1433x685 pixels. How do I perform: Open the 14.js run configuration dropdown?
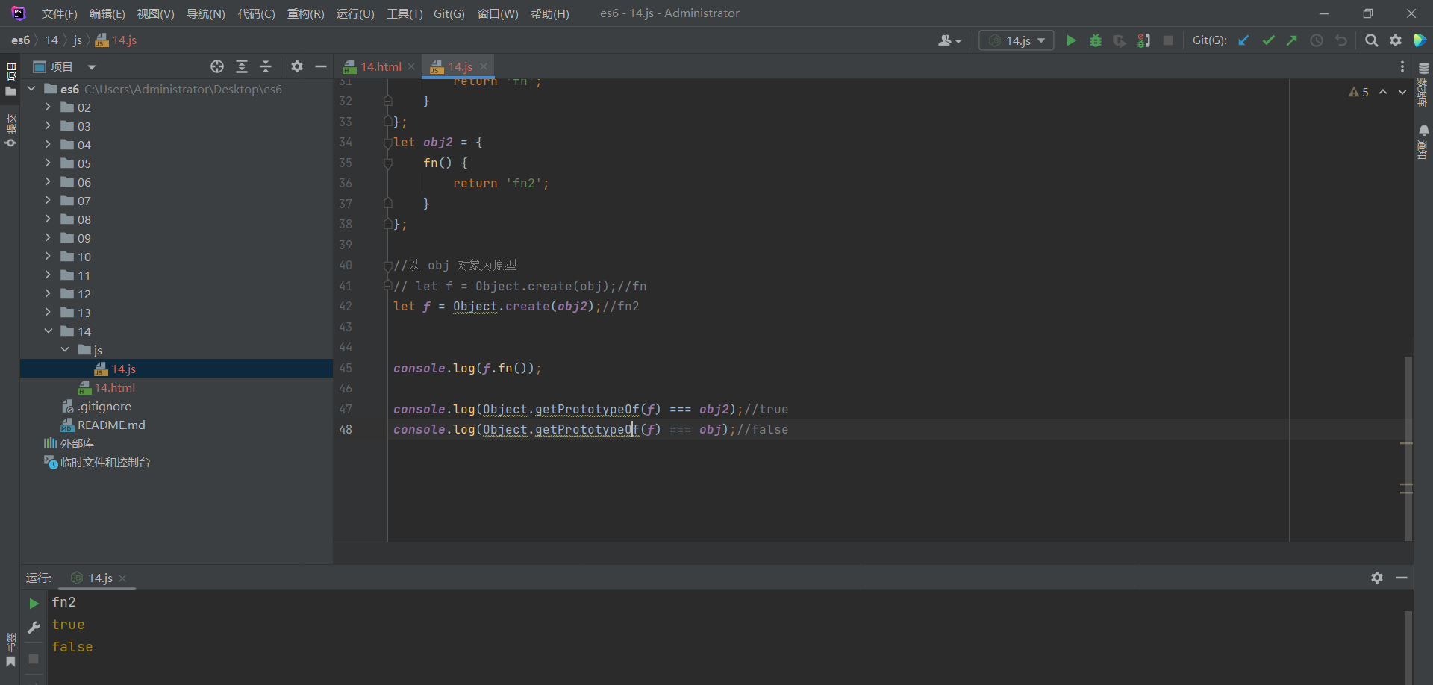[1016, 40]
